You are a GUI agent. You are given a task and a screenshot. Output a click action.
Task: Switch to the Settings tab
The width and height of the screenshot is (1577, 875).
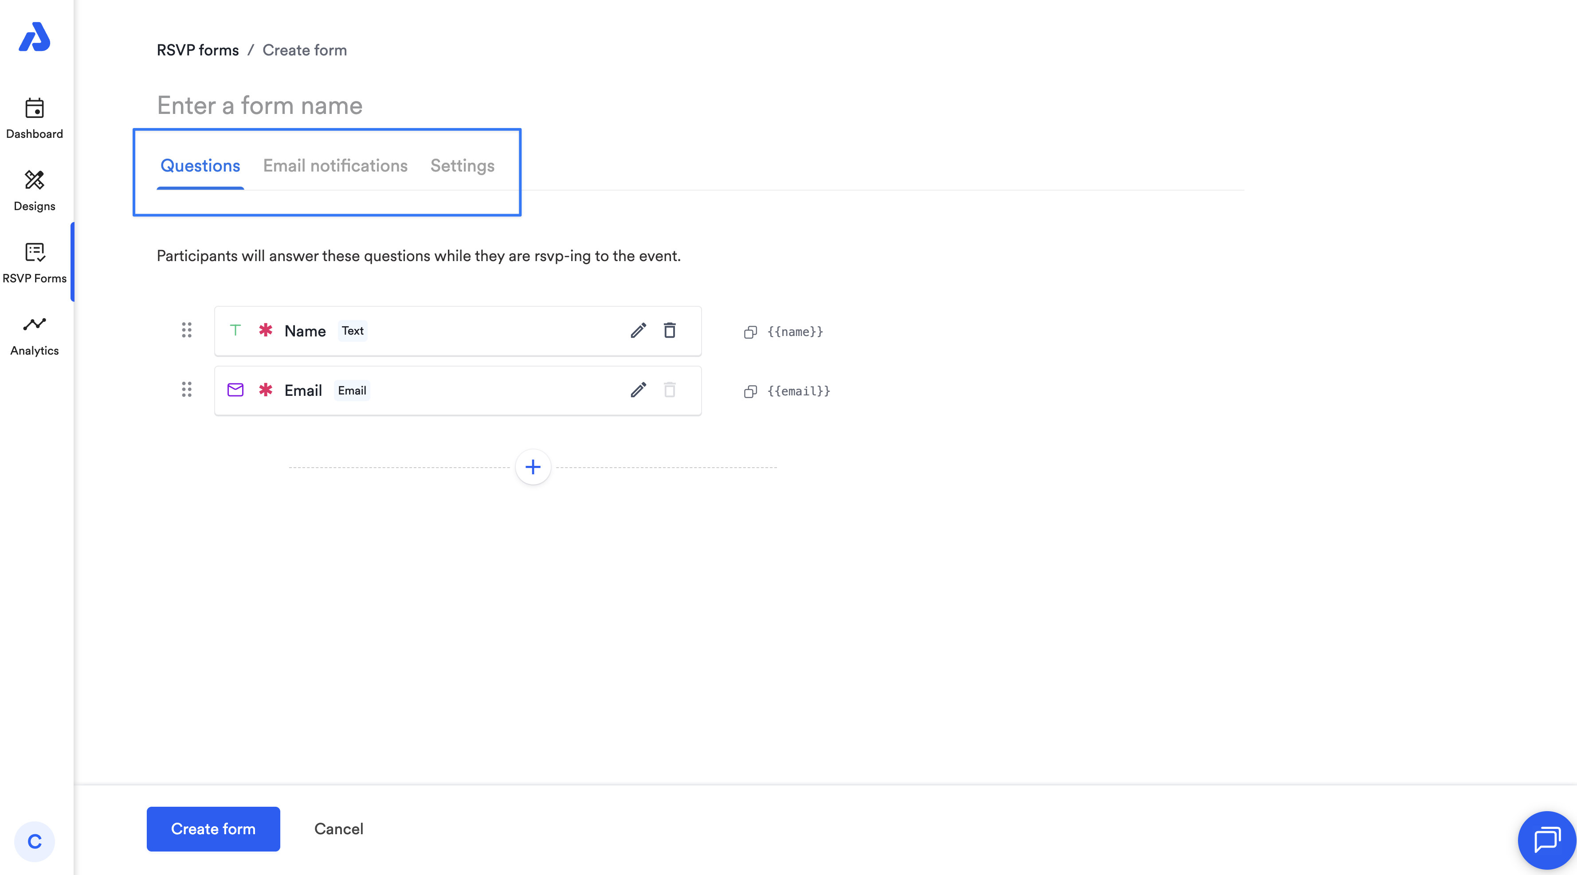[x=462, y=166]
